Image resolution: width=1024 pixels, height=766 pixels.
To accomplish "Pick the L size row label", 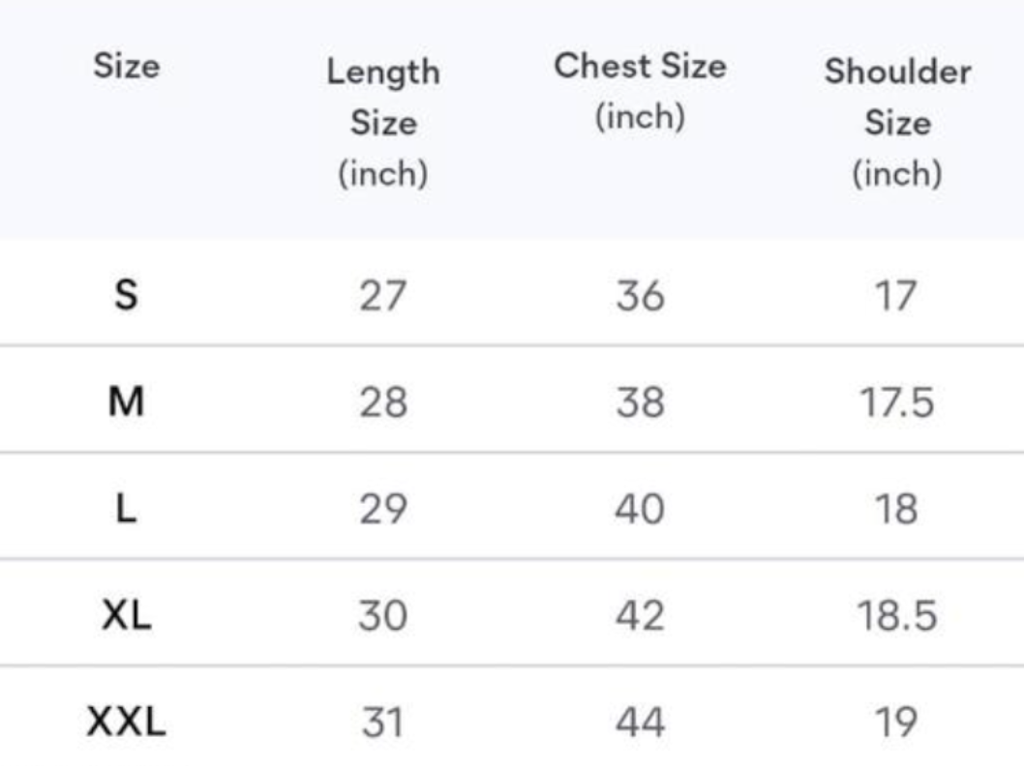I will pyautogui.click(x=126, y=509).
